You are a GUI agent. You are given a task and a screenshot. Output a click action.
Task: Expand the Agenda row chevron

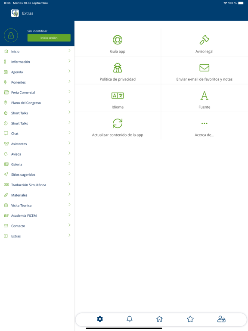69,71
